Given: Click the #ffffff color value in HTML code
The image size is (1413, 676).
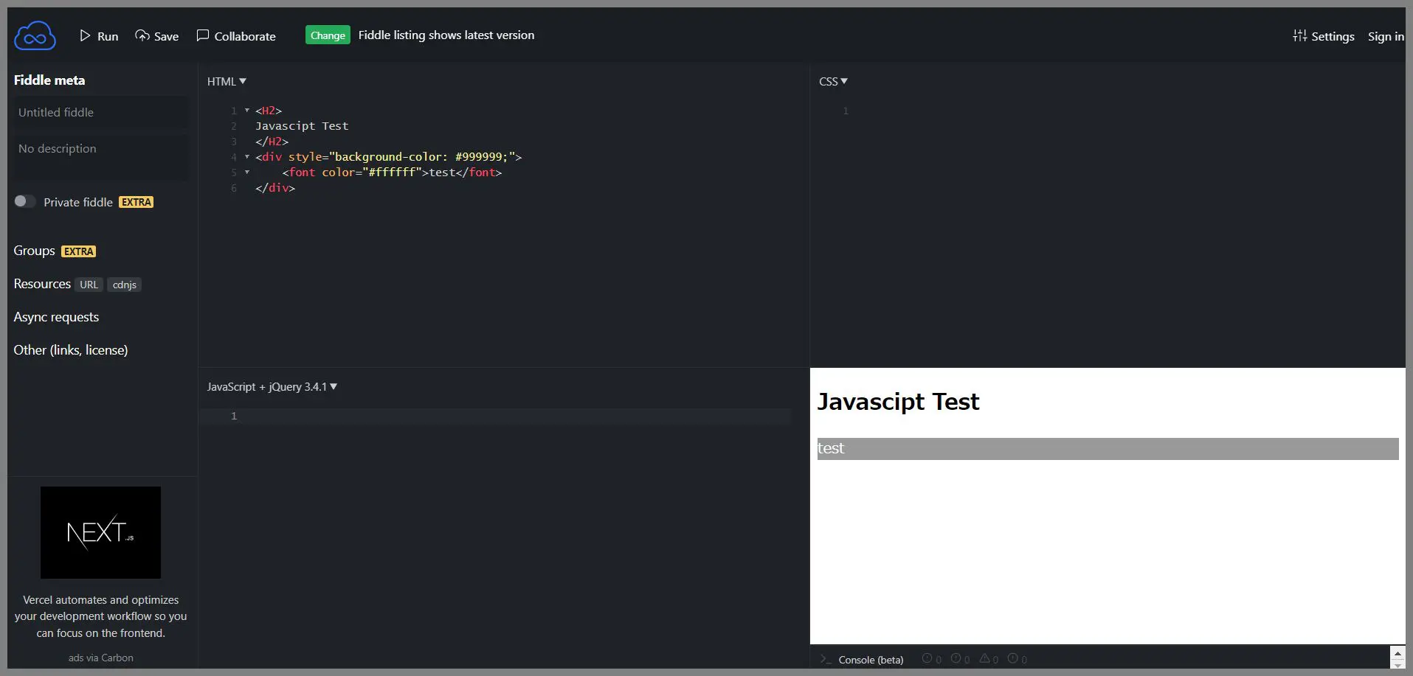Looking at the screenshot, I should coord(392,173).
